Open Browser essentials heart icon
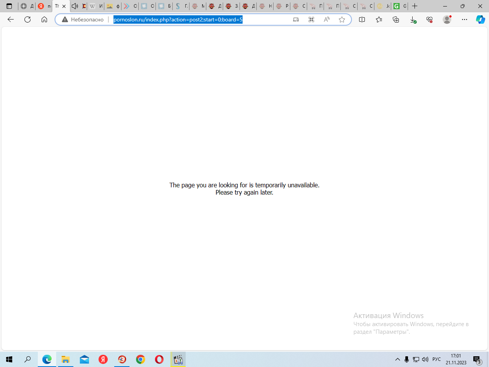 (x=429, y=19)
